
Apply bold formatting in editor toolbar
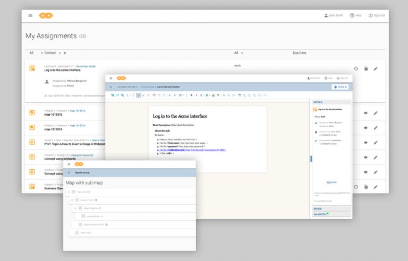pos(191,95)
